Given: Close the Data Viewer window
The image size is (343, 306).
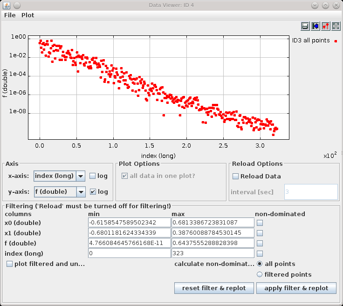Looking at the screenshot, I should click(336, 5).
